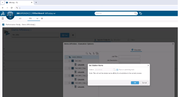Cancel the Set Station Name dialog

[144, 83]
